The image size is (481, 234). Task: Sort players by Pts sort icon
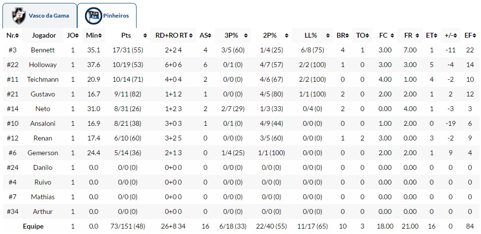[x=145, y=36]
